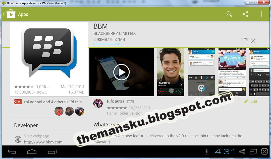The image size is (271, 159).
Task: Click the "What's new" heading
Action: (x=107, y=125)
